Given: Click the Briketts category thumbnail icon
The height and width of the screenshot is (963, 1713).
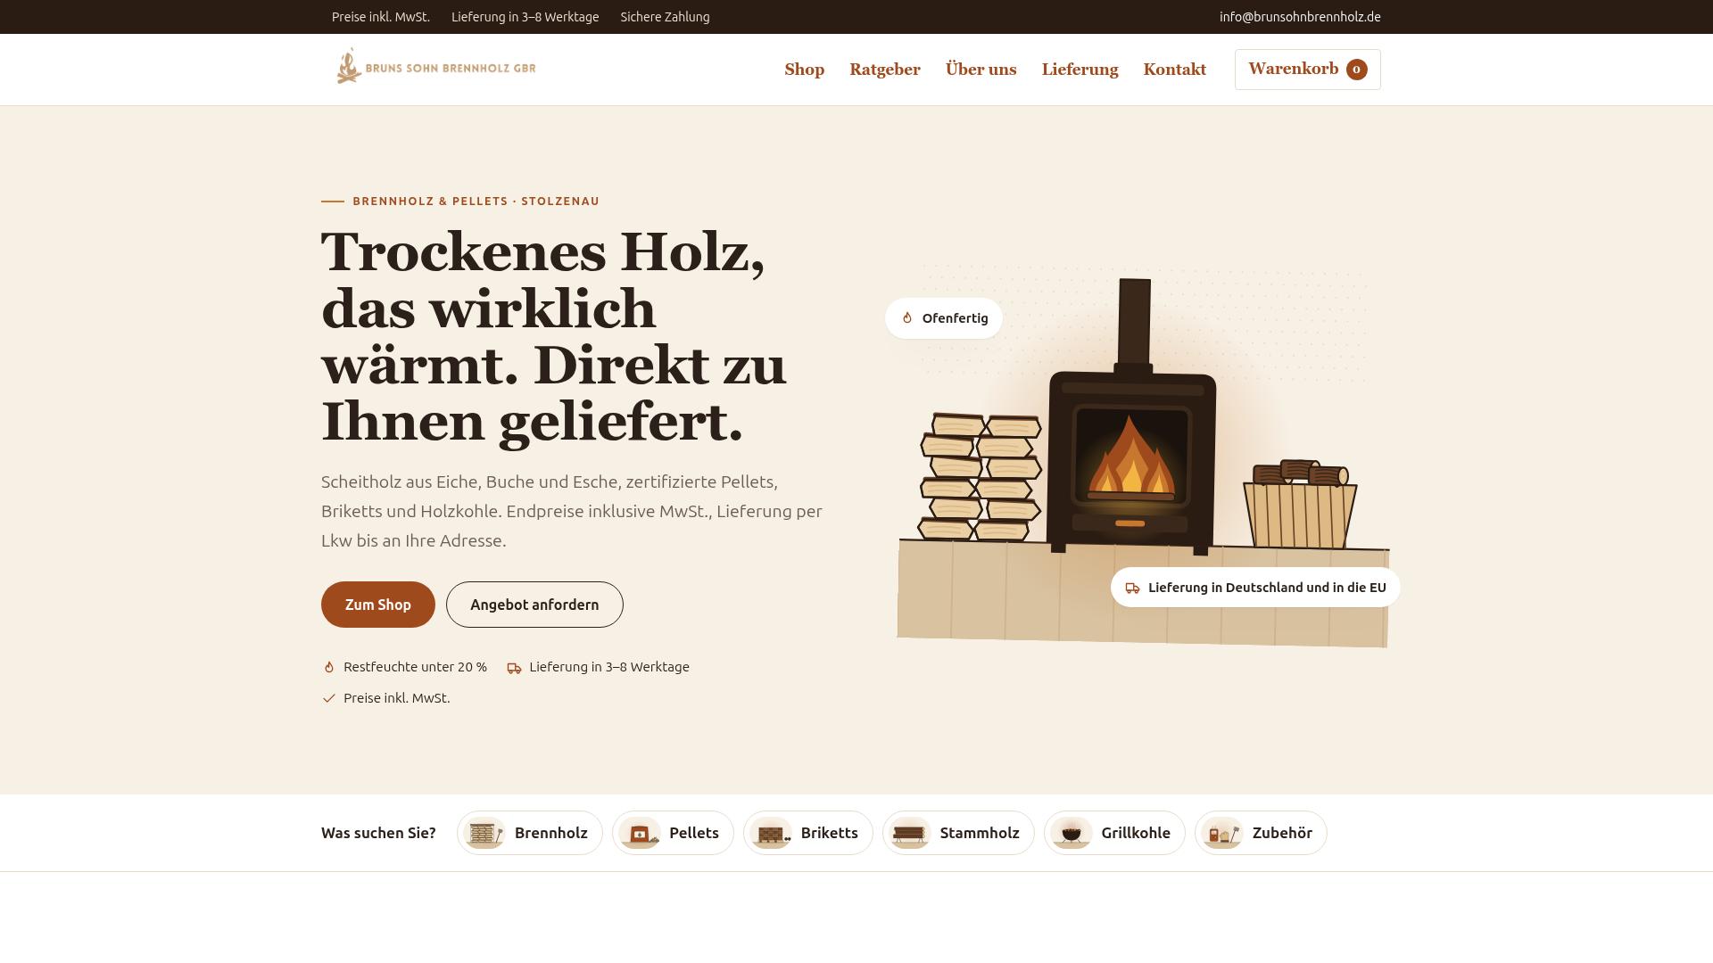Looking at the screenshot, I should 771,833.
